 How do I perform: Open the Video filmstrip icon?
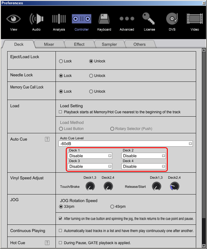195,19
